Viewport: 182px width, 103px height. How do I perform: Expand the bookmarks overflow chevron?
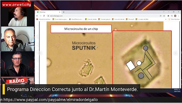(166, 19)
